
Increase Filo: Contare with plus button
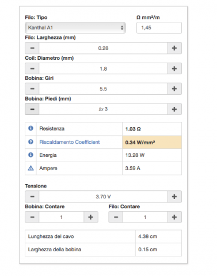(x=174, y=217)
